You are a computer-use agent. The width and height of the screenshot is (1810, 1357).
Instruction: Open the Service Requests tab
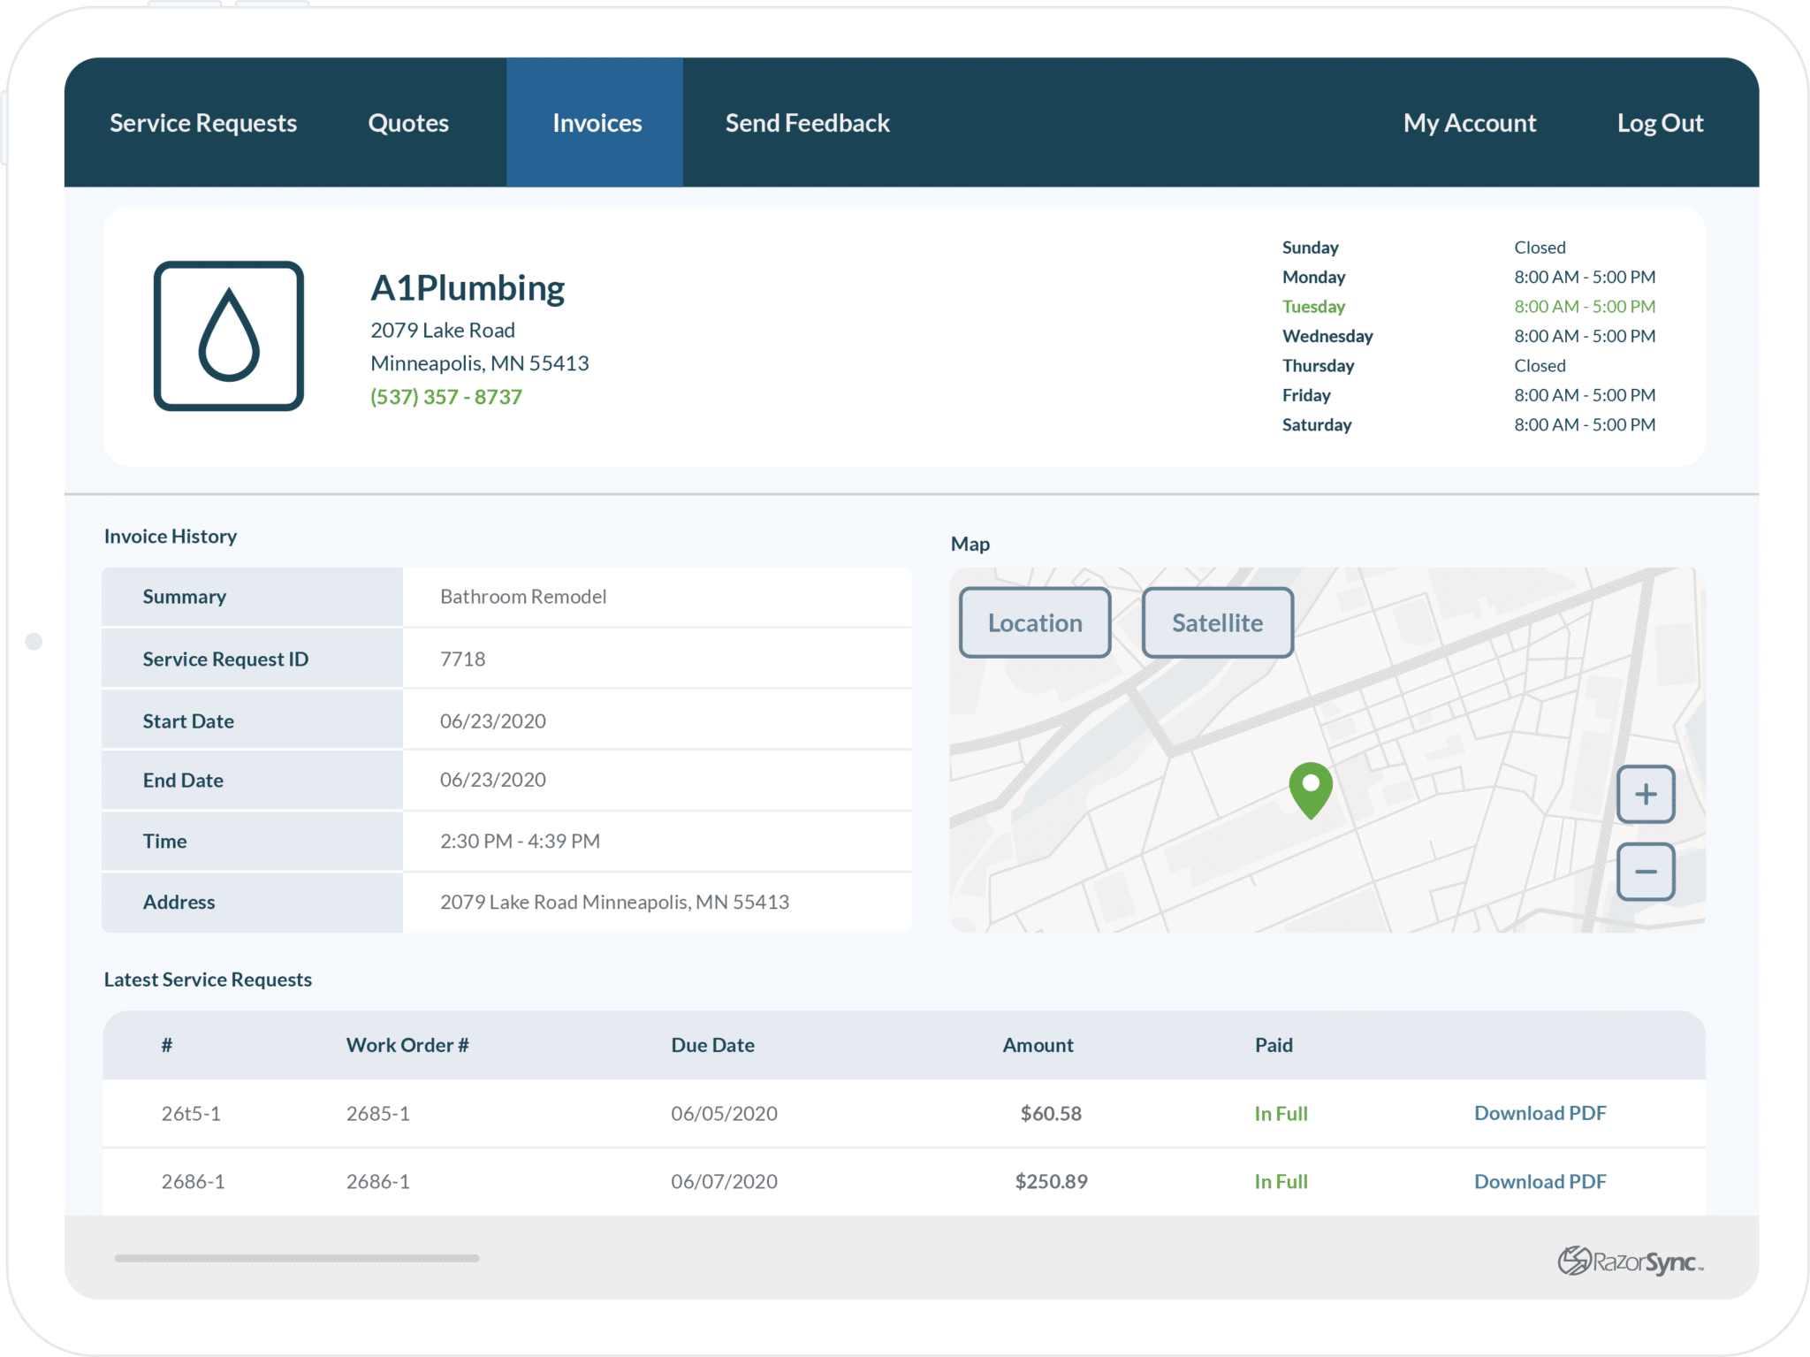tap(202, 123)
